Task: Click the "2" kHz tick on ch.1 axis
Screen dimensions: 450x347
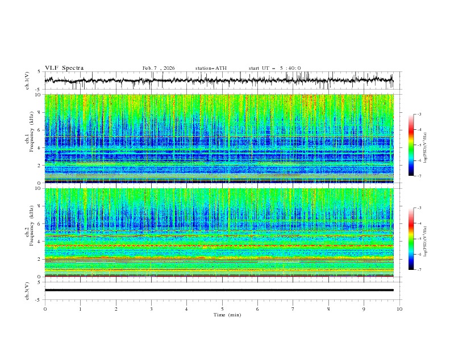Action: pyautogui.click(x=40, y=166)
